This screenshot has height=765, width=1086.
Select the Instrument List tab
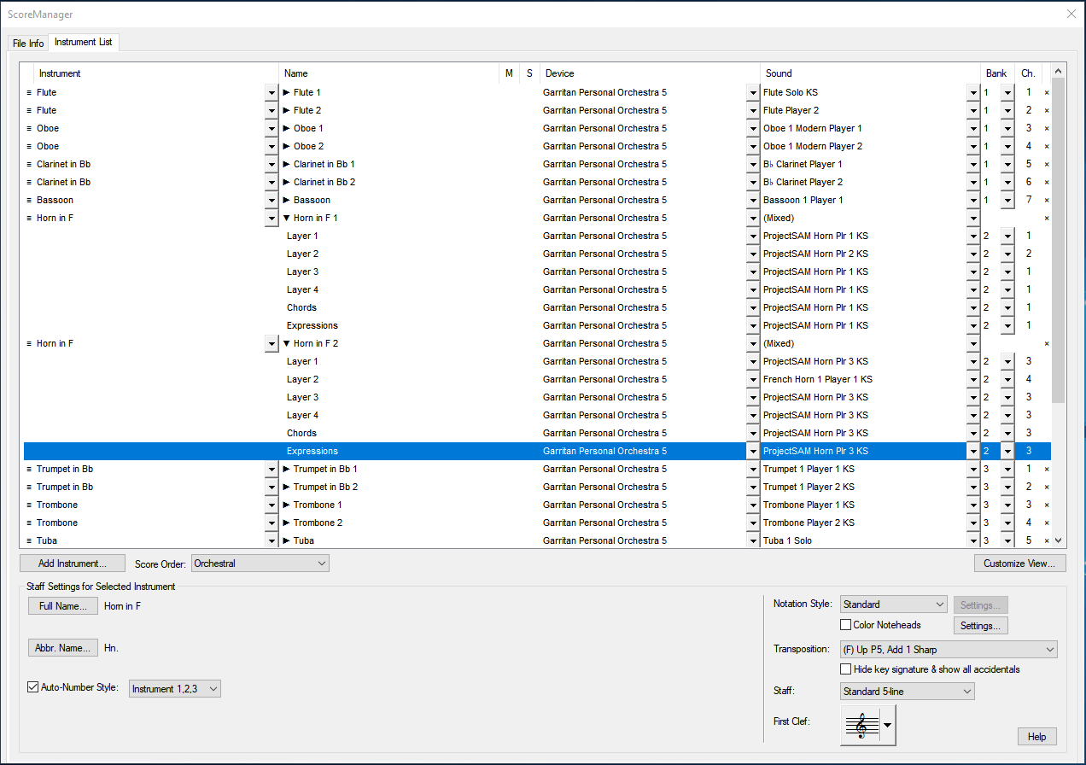83,43
